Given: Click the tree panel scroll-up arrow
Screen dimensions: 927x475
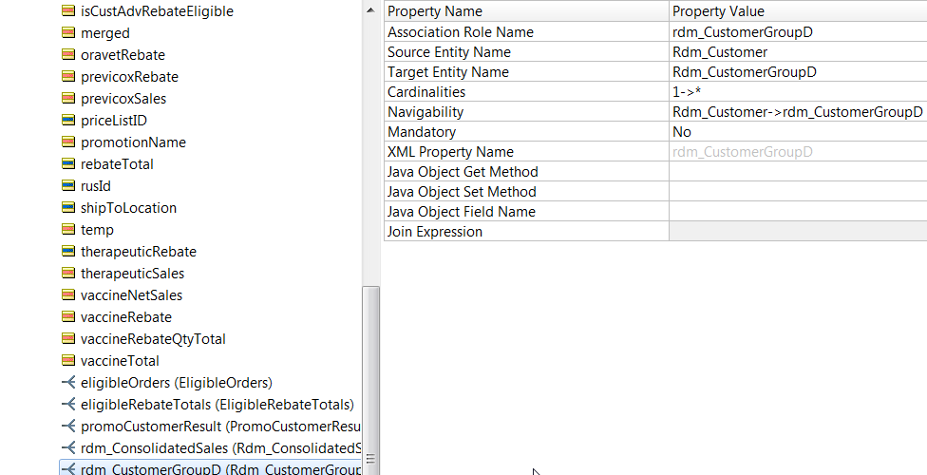Looking at the screenshot, I should [370, 10].
